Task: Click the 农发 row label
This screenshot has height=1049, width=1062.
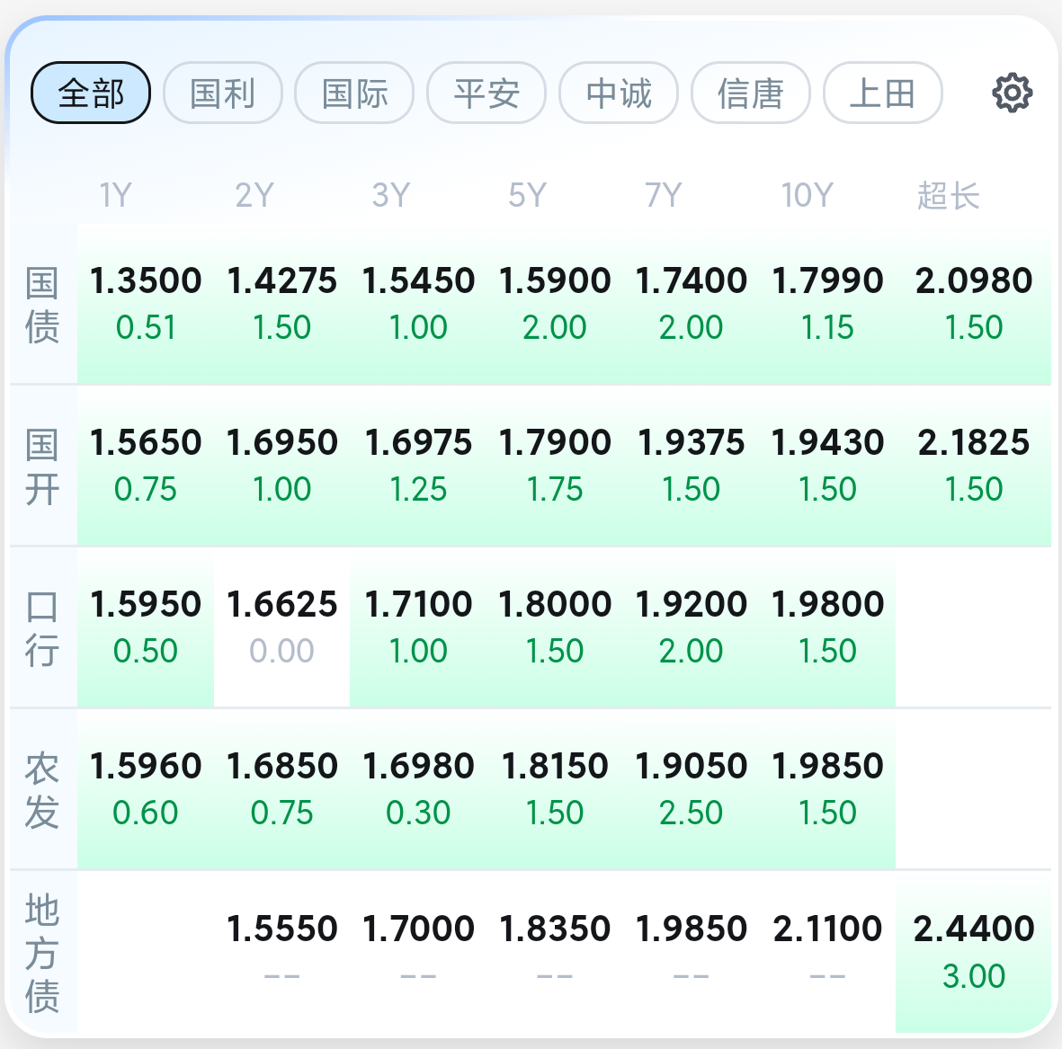Action: (x=42, y=790)
